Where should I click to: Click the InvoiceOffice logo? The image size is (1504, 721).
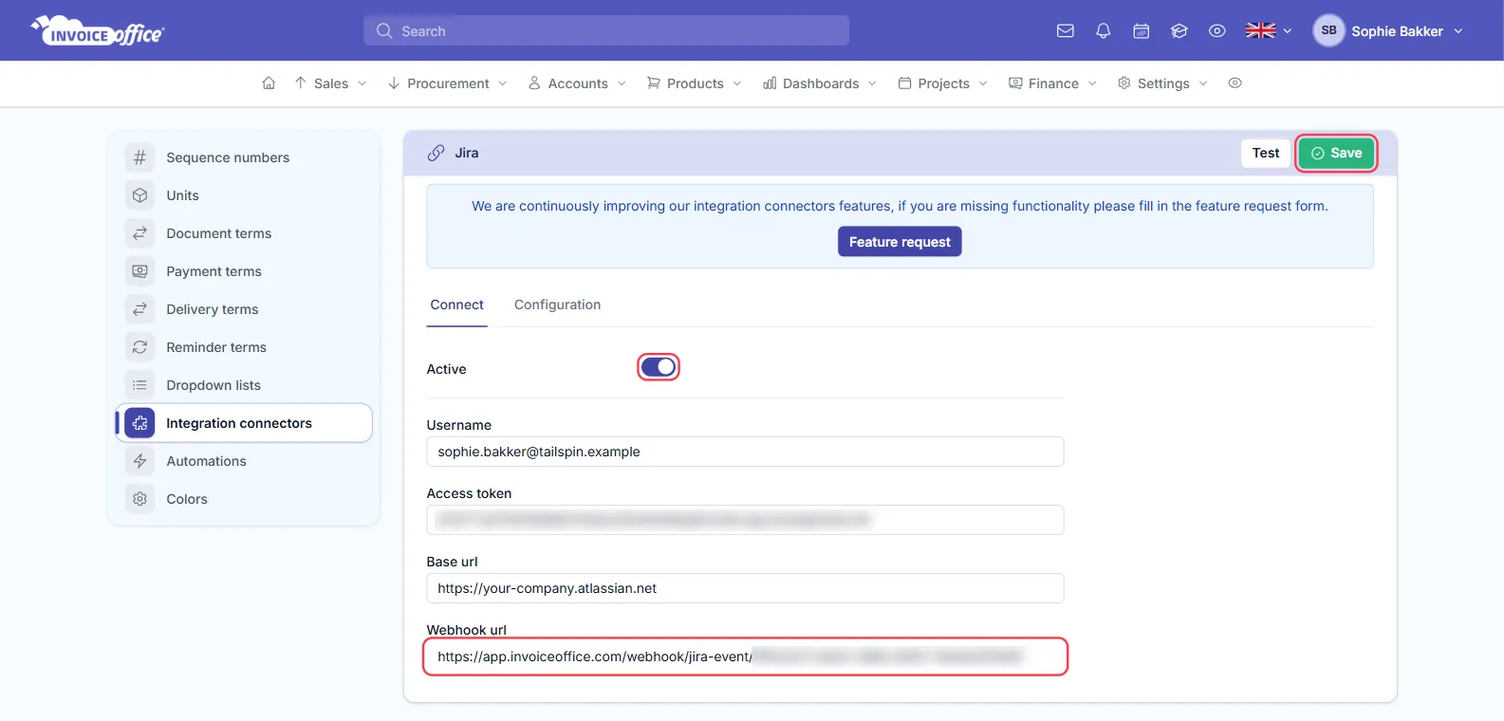click(x=98, y=30)
